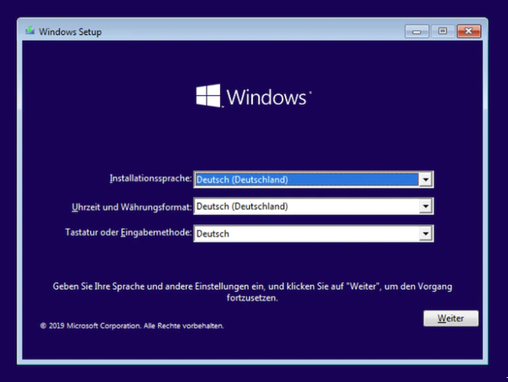Open the Tastatur oder Eingabemethode dropdown arrow
Screen dimensions: 508x382
(x=426, y=233)
